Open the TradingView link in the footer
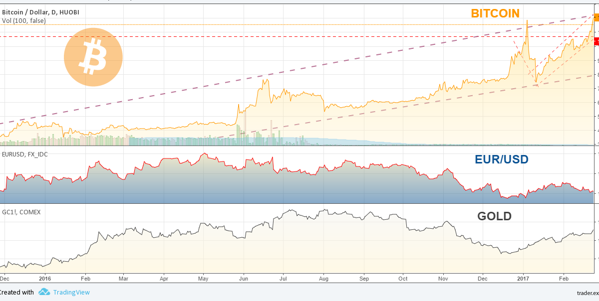This screenshot has width=599, height=301. point(72,293)
